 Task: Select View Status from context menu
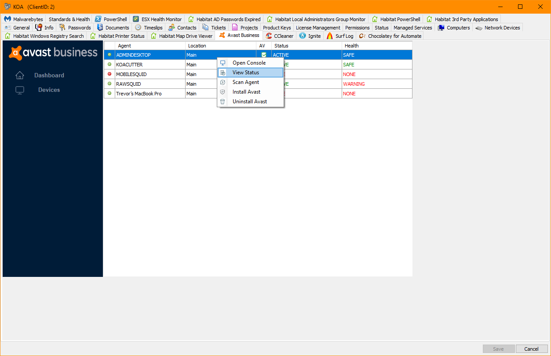click(246, 73)
